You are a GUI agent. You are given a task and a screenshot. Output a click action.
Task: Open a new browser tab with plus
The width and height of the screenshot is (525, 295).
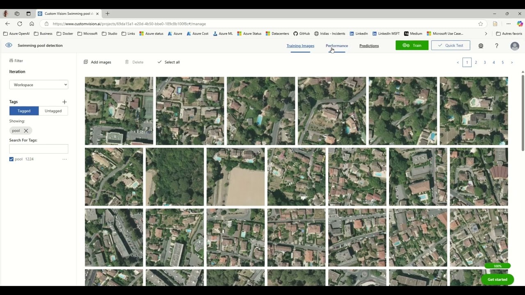click(107, 14)
